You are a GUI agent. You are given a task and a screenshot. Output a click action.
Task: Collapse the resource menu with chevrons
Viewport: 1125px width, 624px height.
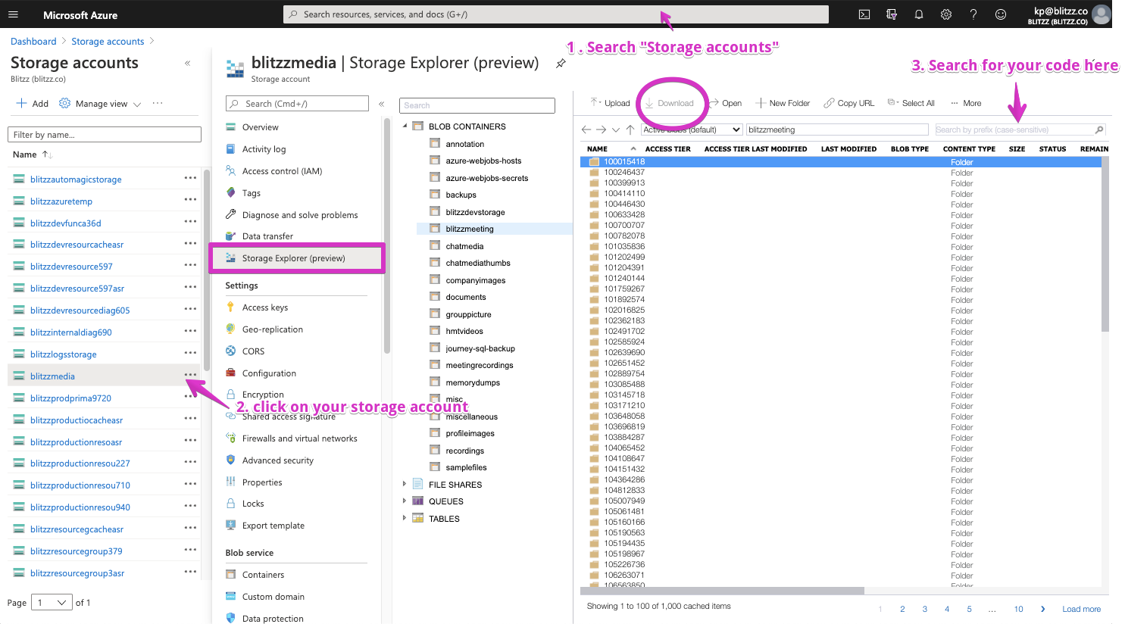pos(382,104)
